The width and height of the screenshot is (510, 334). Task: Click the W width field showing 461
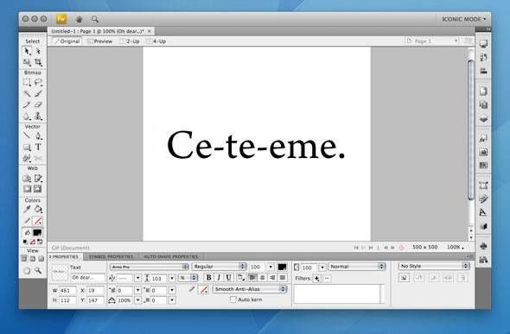67,291
